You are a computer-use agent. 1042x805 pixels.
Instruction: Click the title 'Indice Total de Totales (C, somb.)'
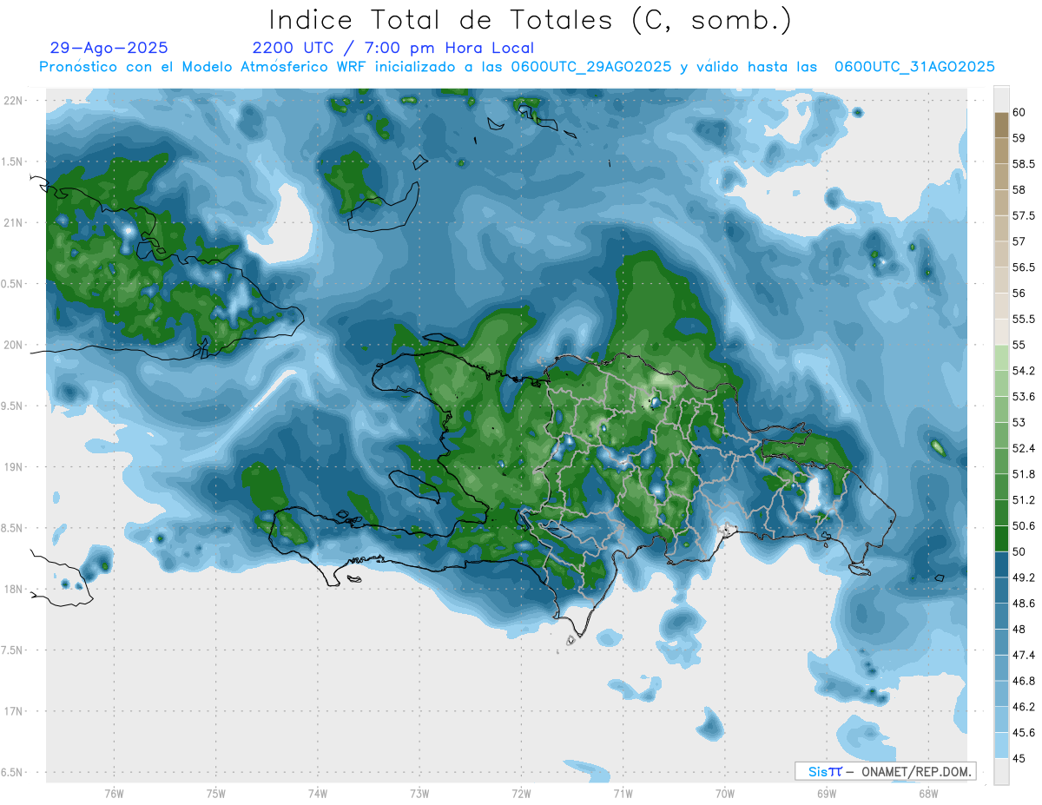530,20
